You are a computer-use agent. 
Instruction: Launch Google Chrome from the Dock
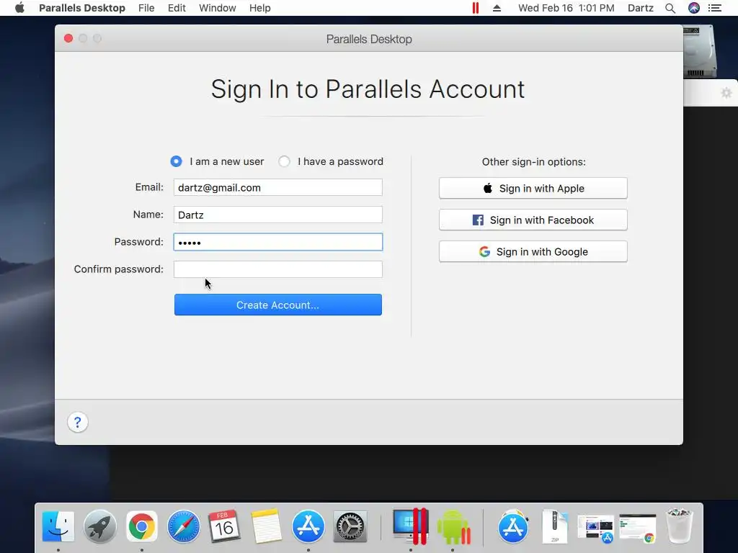pos(142,526)
